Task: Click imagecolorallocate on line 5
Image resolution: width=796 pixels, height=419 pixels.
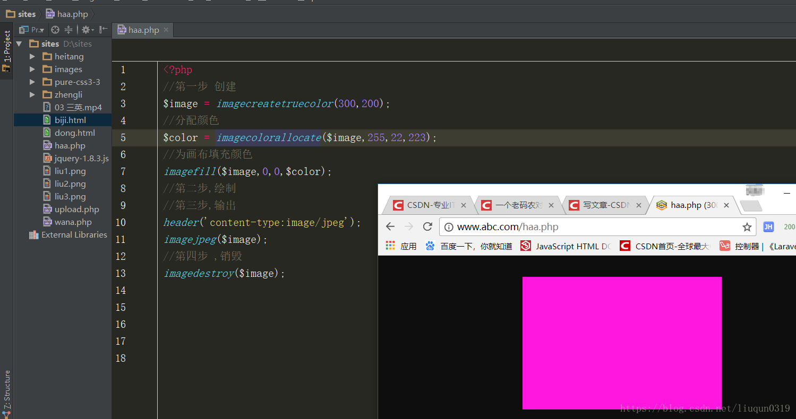Action: 269,137
